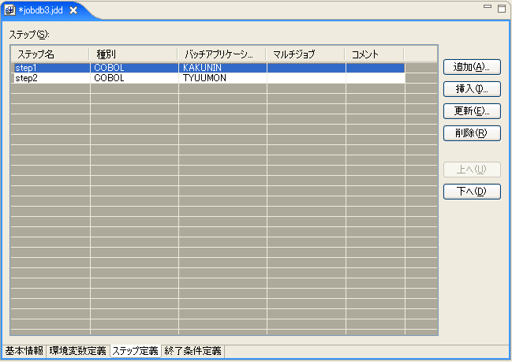Viewport: 512px width, 362px height.
Task: Select the step2 row name cell
Action: [x=50, y=78]
